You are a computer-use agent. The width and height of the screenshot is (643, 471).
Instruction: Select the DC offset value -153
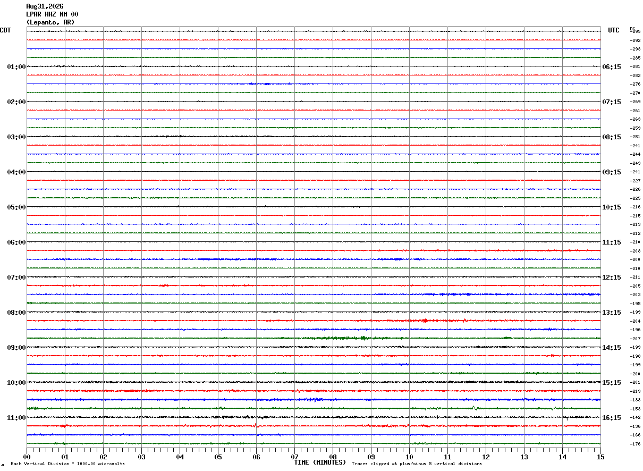tap(635, 409)
